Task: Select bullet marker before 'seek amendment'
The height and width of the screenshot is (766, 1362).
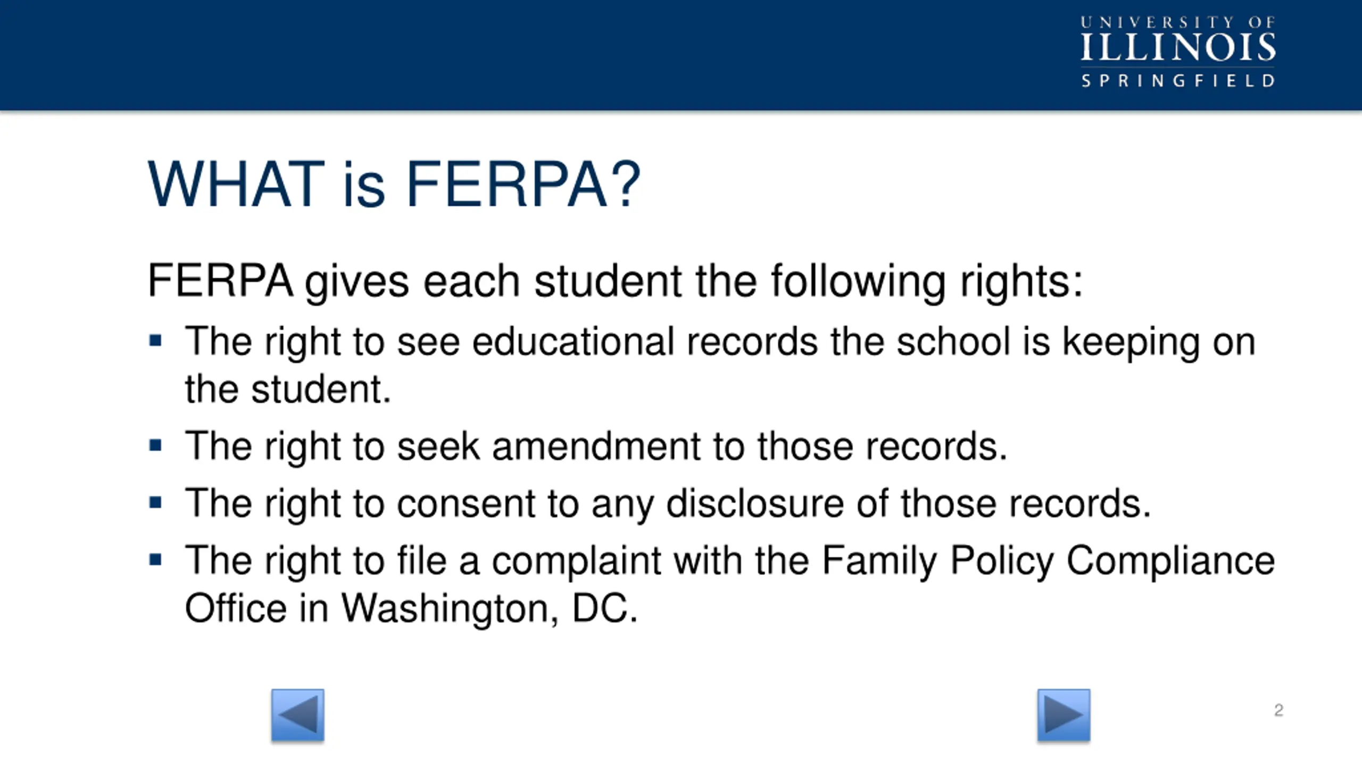Action: click(155, 445)
